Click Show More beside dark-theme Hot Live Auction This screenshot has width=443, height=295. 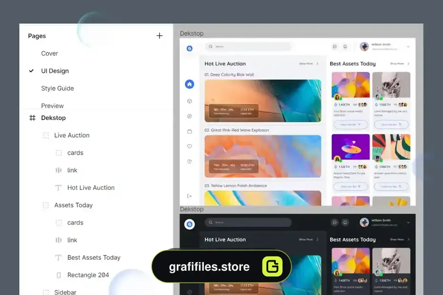(309, 240)
